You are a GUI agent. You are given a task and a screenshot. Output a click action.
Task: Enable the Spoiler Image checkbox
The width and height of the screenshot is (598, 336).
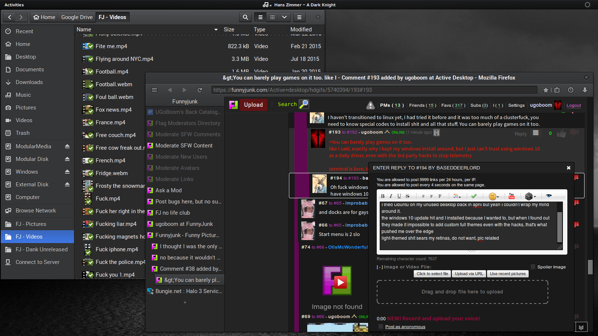pyautogui.click(x=533, y=267)
